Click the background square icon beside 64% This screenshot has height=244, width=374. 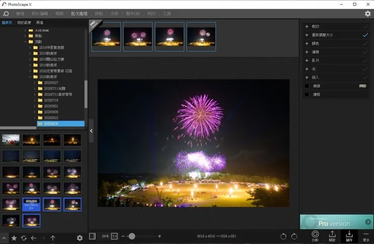coord(92,236)
